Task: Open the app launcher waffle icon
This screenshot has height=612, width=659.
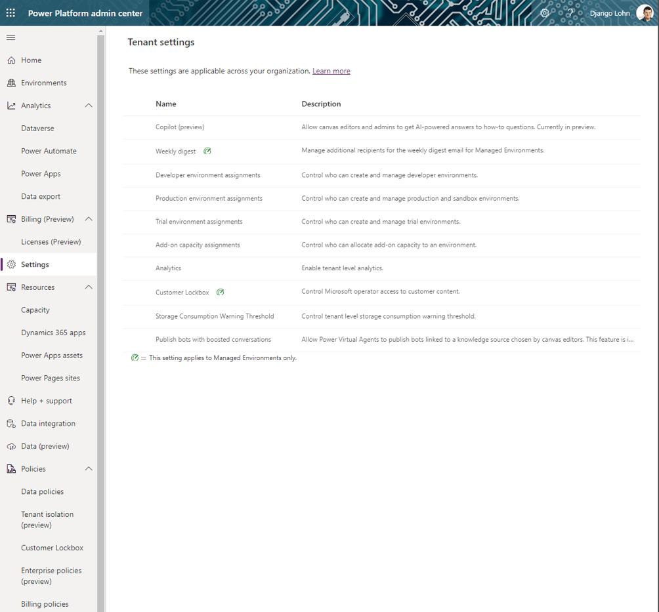Action: coord(11,13)
